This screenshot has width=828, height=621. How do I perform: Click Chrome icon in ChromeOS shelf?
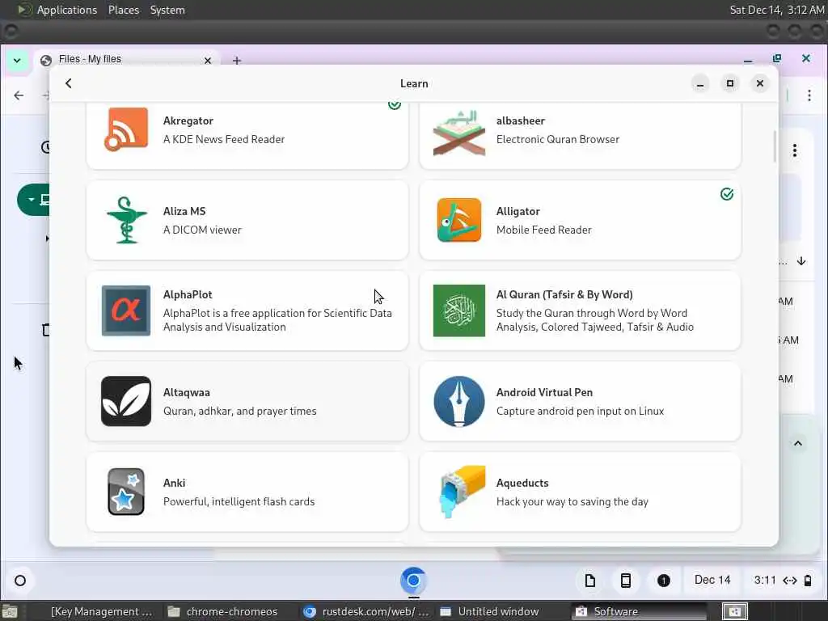413,581
